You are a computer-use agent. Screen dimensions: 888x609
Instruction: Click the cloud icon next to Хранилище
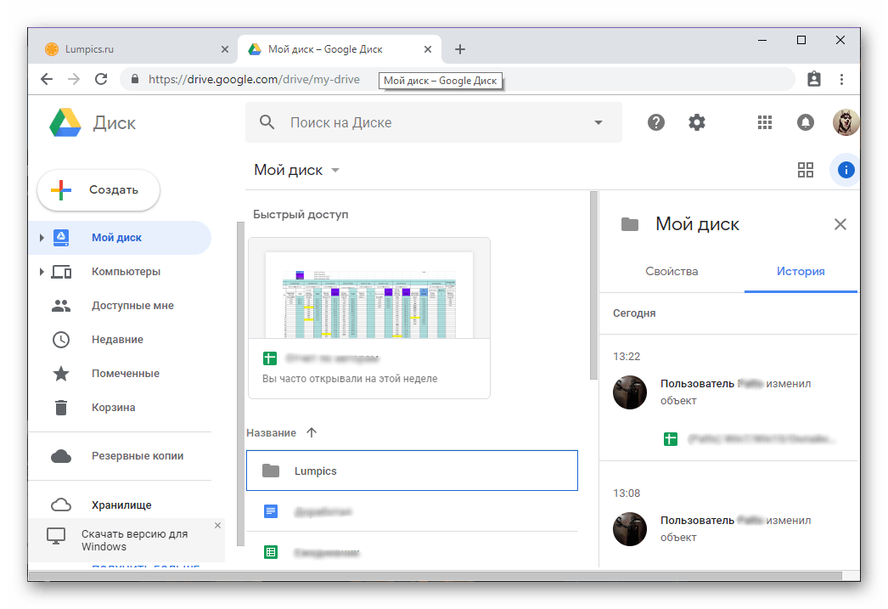pyautogui.click(x=61, y=505)
